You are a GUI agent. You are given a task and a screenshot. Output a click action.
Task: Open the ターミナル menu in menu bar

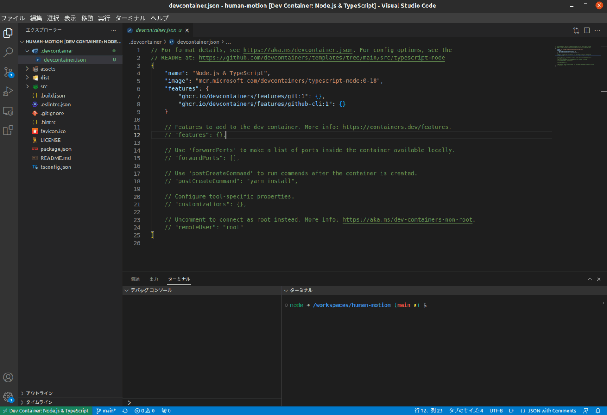(131, 18)
